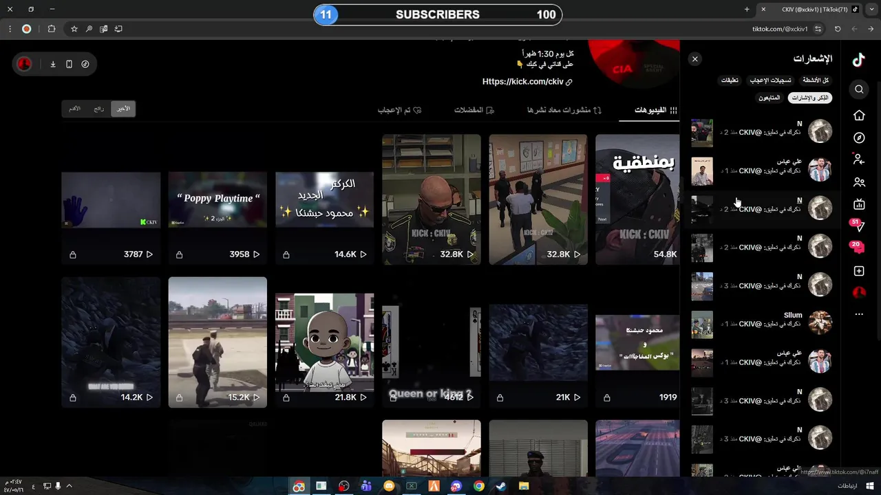The height and width of the screenshot is (495, 881).
Task: Click the upload plus icon in sidebar
Action: pyautogui.click(x=859, y=271)
